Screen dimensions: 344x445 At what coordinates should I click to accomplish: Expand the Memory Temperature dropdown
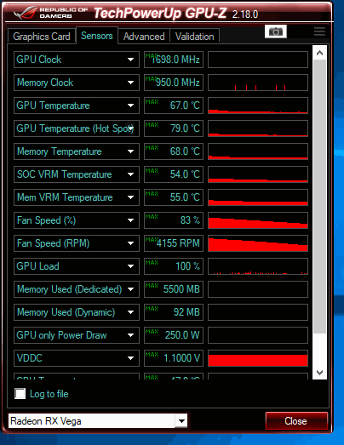[x=130, y=151]
